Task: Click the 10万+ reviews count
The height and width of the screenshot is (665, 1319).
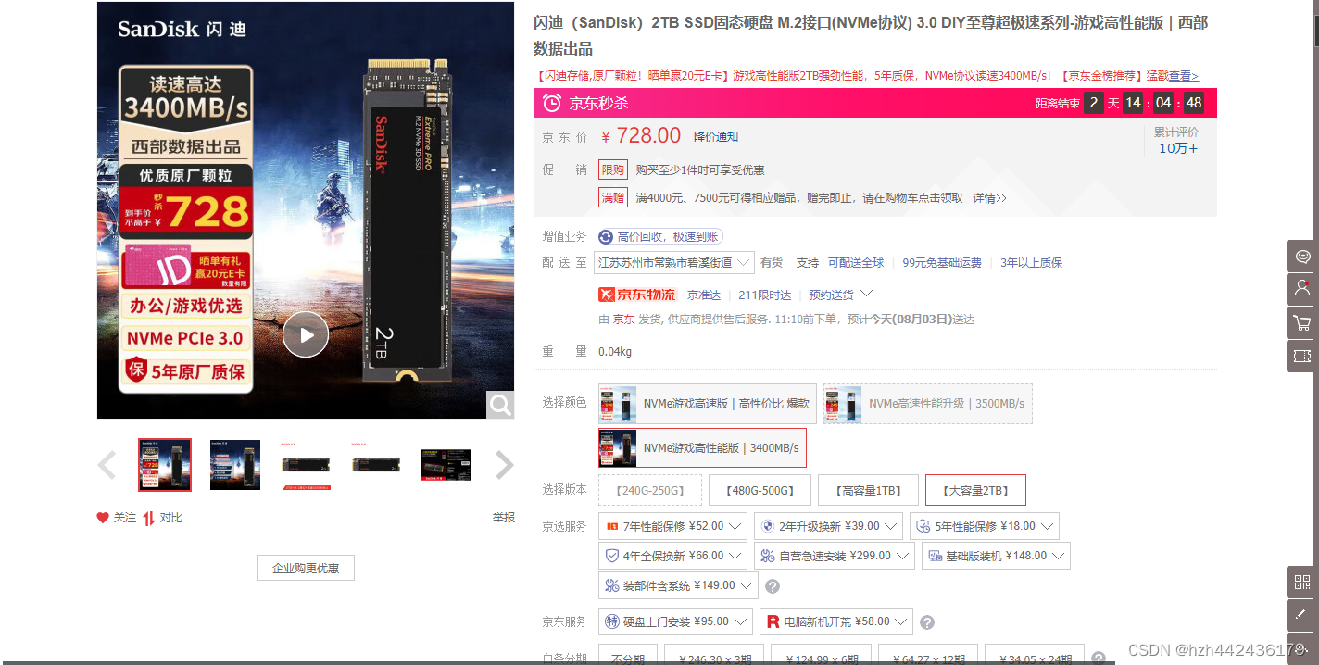Action: point(1178,148)
